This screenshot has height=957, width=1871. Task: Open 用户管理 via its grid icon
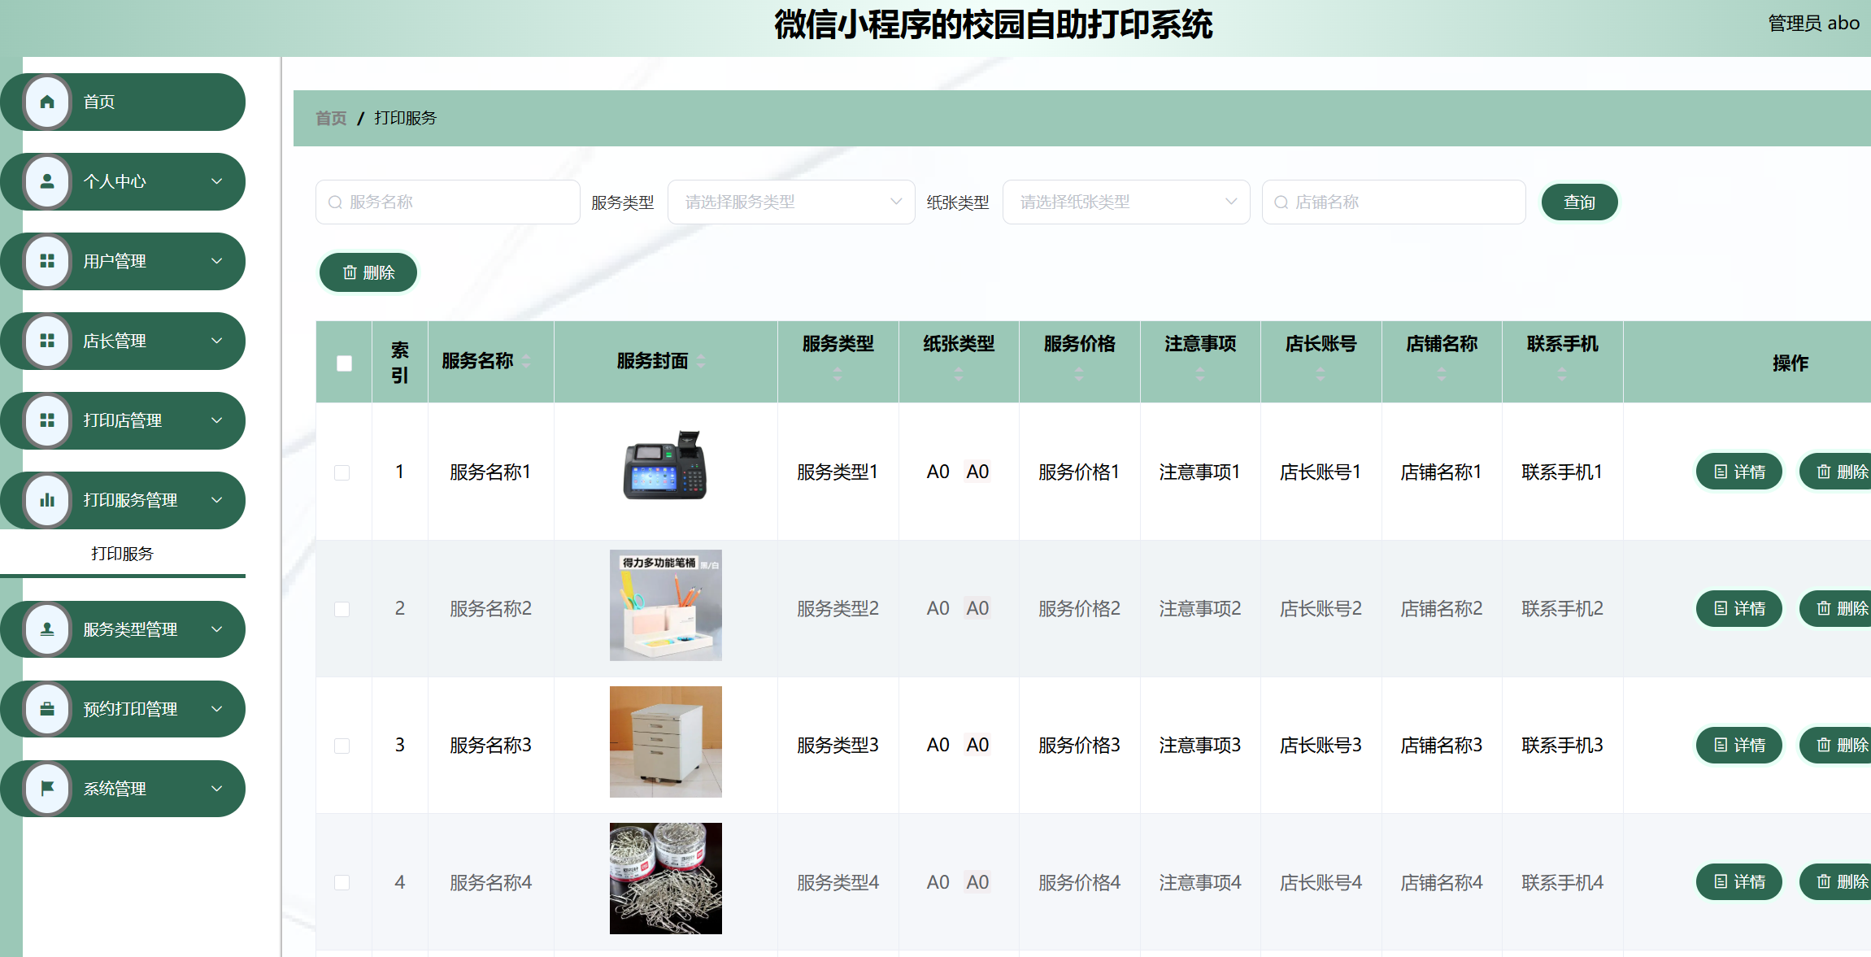tap(46, 261)
